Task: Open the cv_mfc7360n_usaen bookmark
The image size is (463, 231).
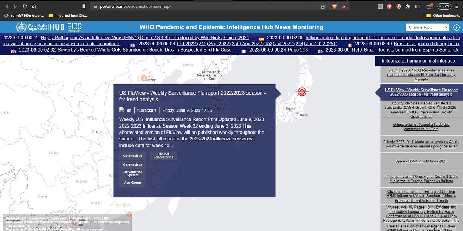Action: coord(24,16)
